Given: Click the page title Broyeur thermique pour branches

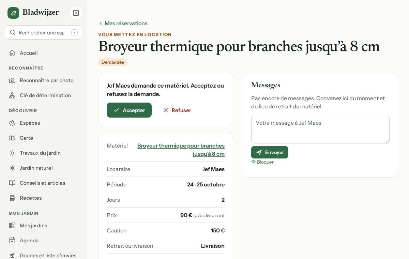Looking at the screenshot, I should (239, 47).
